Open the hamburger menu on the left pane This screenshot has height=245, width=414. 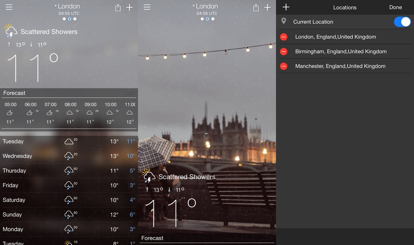point(9,6)
